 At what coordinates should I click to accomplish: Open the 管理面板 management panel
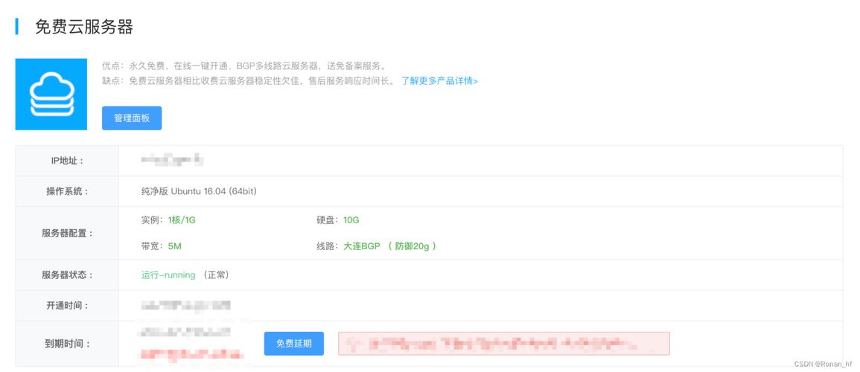pyautogui.click(x=132, y=118)
